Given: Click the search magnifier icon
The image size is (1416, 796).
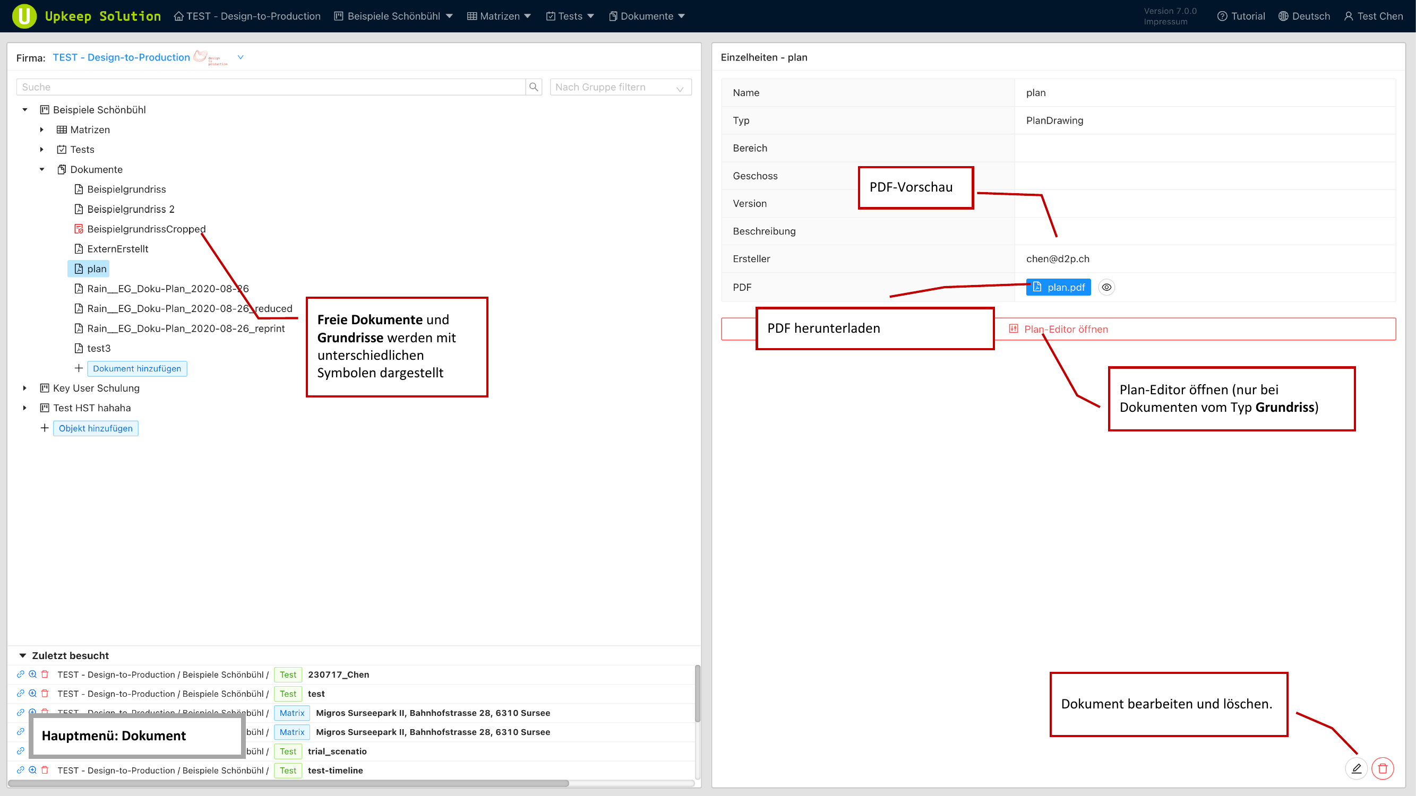Looking at the screenshot, I should (533, 87).
